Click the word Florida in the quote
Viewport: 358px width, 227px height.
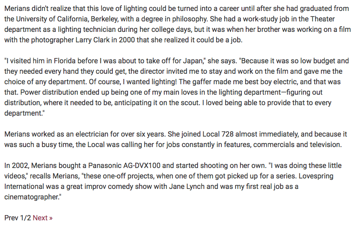tap(65, 61)
